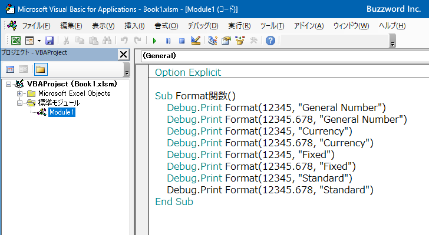
Task: Open VBA Help question mark icon
Action: (270, 41)
